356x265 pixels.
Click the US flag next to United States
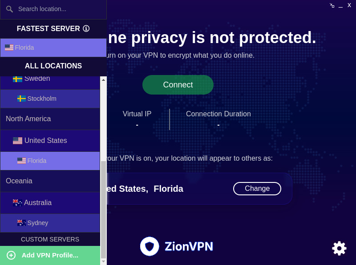[17, 141]
